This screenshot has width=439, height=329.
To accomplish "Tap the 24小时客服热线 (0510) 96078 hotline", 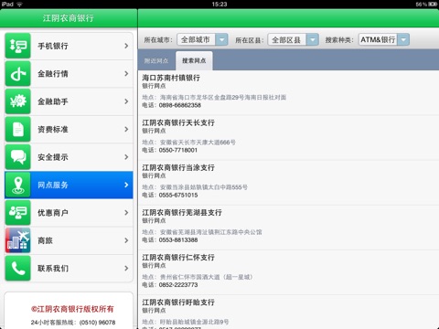I will (73, 323).
